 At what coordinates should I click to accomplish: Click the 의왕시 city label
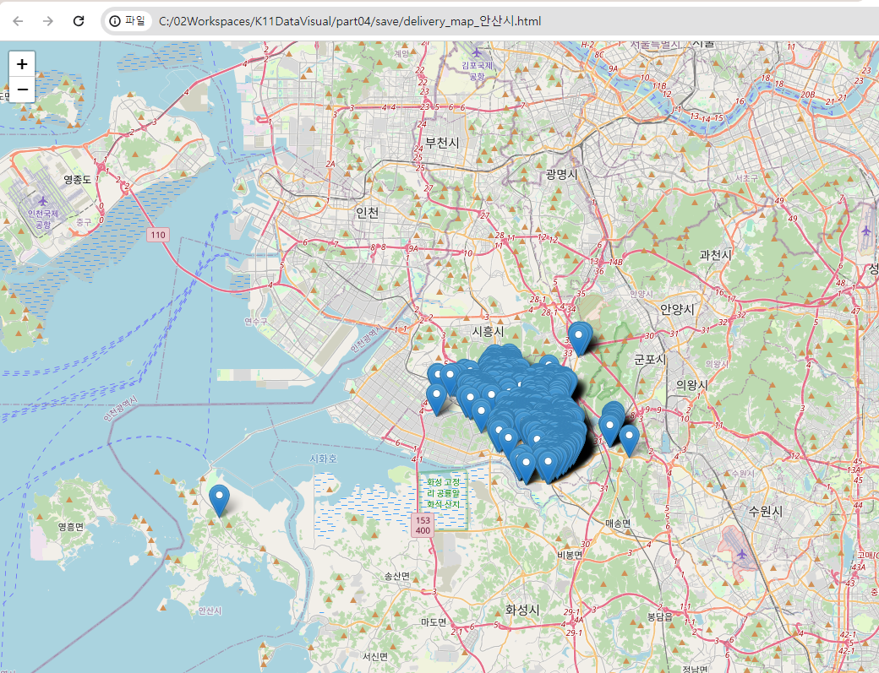pos(691,385)
